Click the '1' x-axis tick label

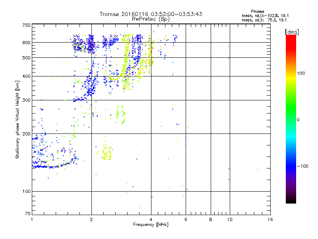click(32, 219)
